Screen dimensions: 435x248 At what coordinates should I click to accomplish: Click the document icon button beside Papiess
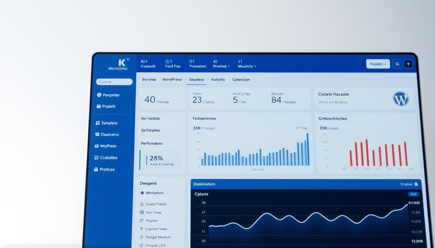point(397,64)
